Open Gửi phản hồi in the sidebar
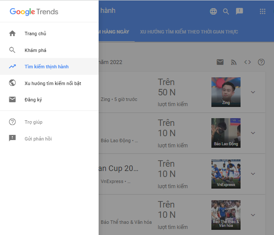Screen dimensions: 274x235 [x=38, y=139]
